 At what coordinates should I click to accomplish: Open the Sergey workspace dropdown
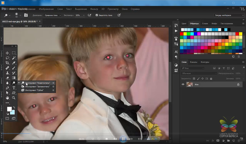click(229, 15)
